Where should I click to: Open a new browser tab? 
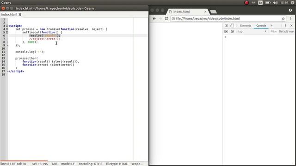213,12
